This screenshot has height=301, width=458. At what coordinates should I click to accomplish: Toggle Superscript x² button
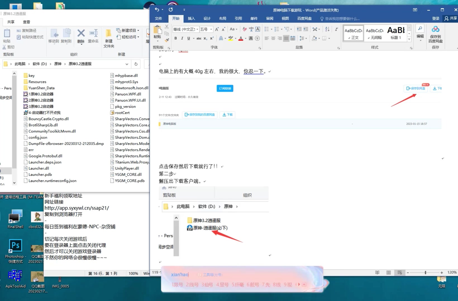coord(212,38)
